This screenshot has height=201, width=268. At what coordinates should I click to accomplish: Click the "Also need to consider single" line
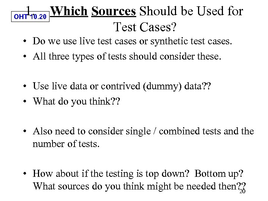pos(143,131)
